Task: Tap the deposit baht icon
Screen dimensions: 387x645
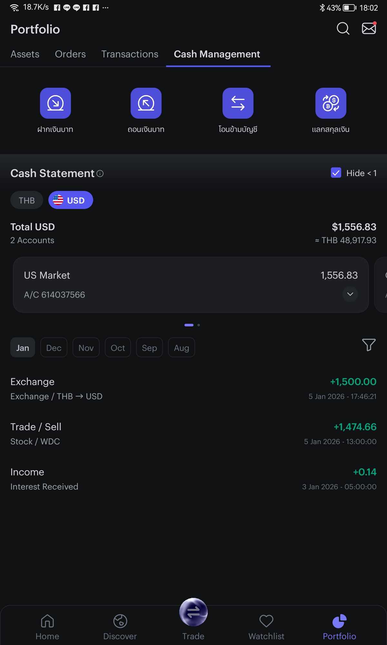Action: tap(55, 103)
